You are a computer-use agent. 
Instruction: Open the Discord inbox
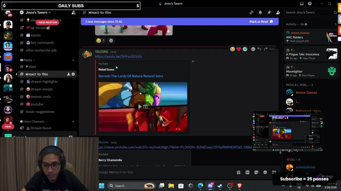(x=302, y=4)
